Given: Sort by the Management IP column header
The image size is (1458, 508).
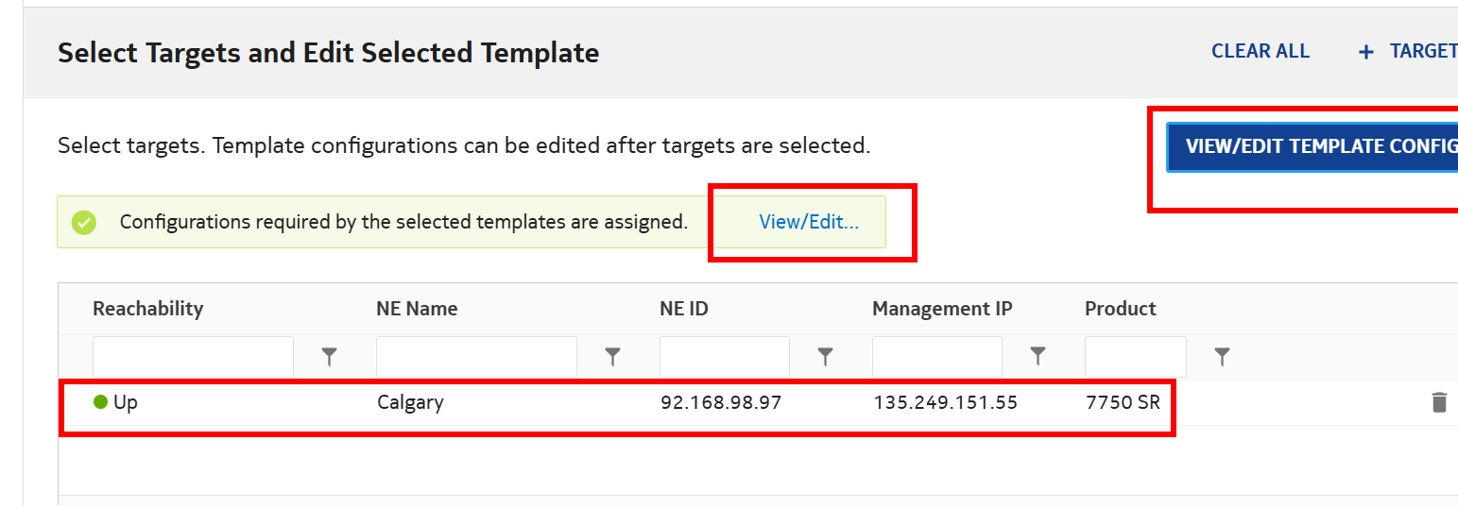Looking at the screenshot, I should coord(942,309).
